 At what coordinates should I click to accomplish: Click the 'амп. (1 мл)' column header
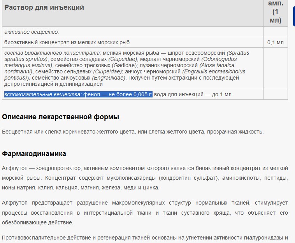point(276,12)
